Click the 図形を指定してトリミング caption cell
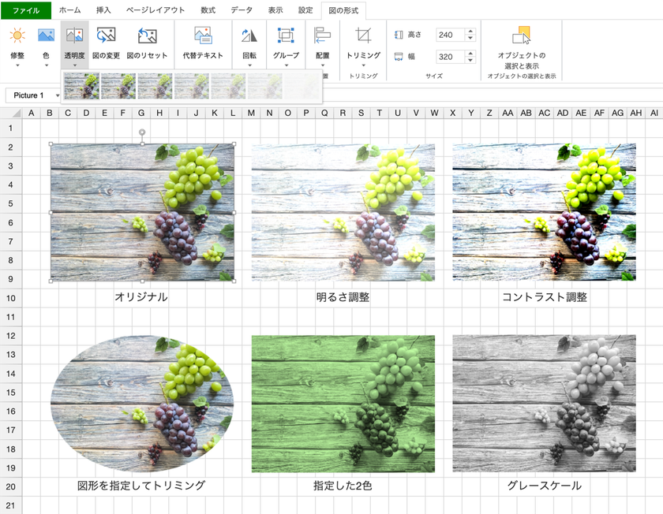Screen dimensions: 663x514 click(141, 486)
